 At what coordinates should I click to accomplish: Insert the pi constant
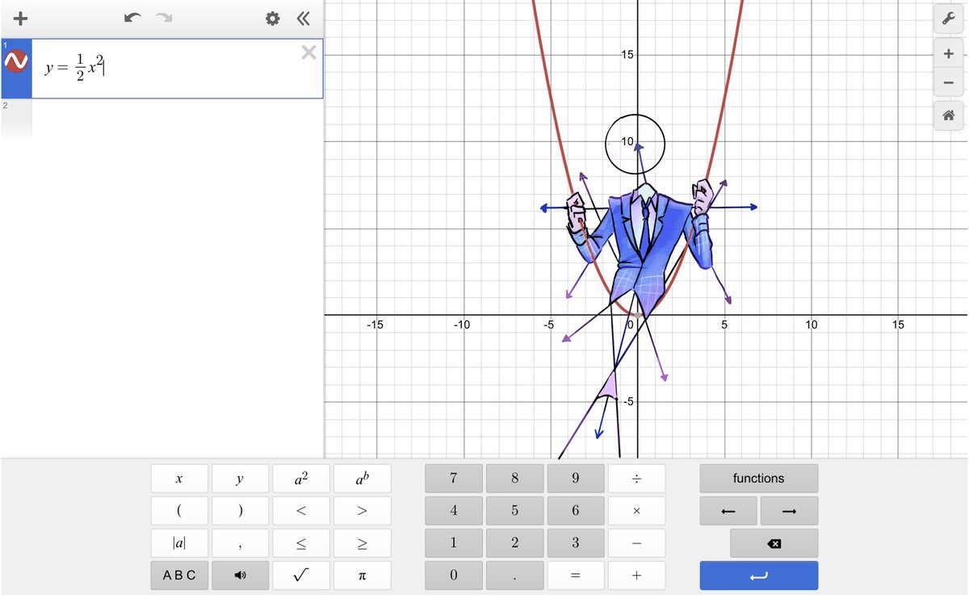coord(362,576)
